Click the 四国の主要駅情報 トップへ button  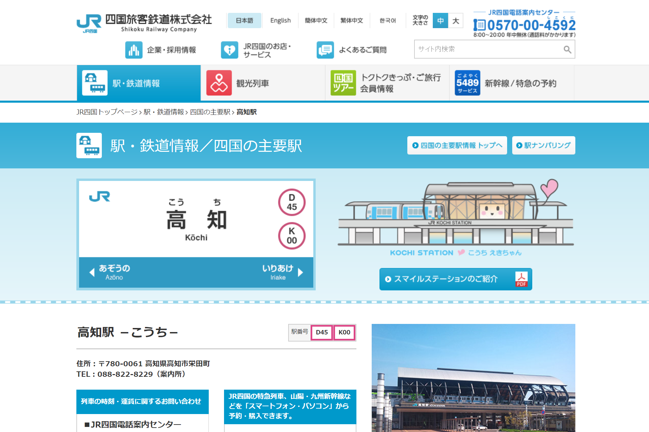(457, 145)
